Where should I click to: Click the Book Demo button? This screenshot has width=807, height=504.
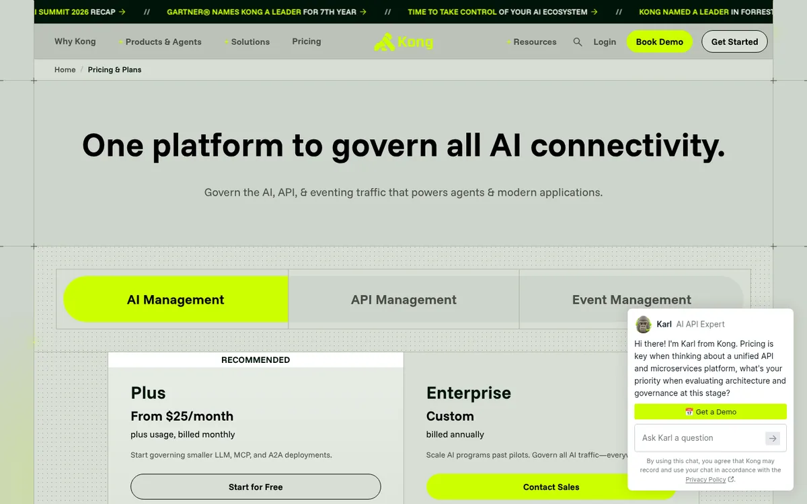coord(660,42)
